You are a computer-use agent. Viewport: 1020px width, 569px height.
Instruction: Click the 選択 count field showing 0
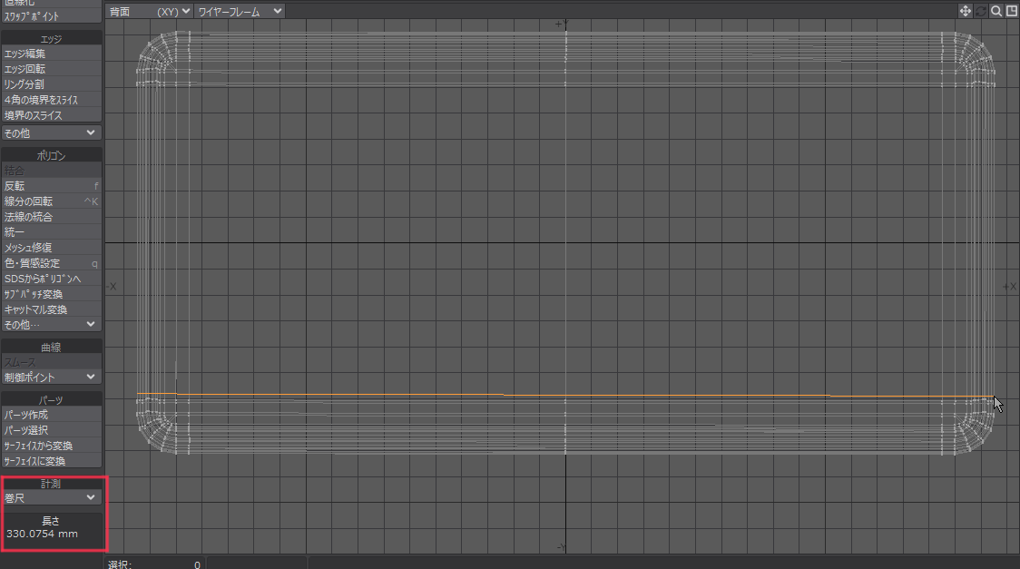coord(155,564)
